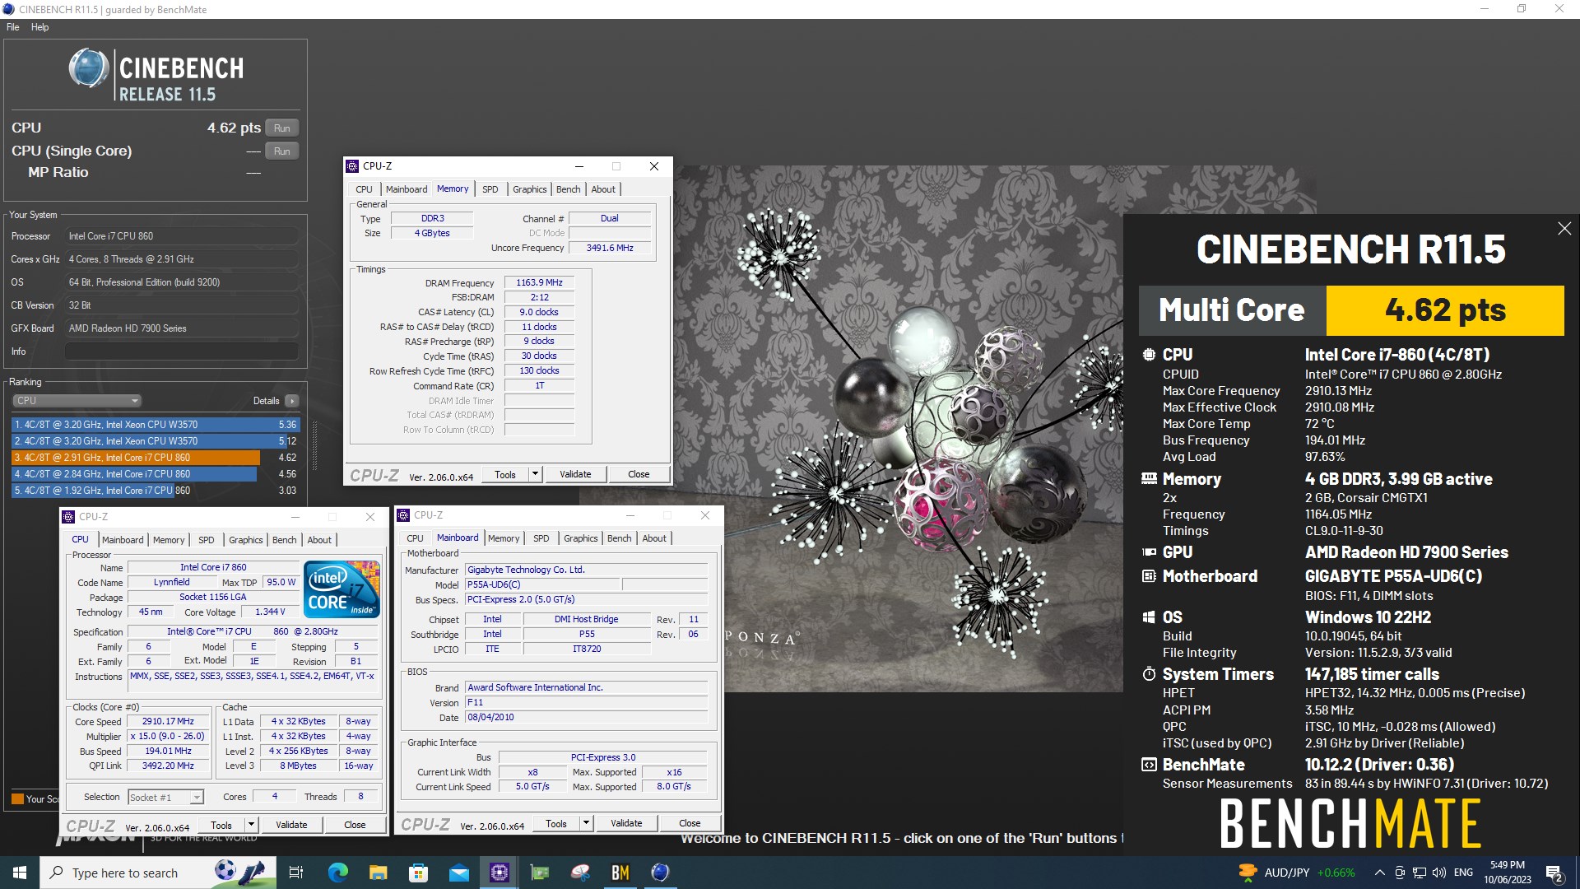Viewport: 1580px width, 889px height.
Task: Open the Cinebench File menu
Action: click(x=13, y=27)
